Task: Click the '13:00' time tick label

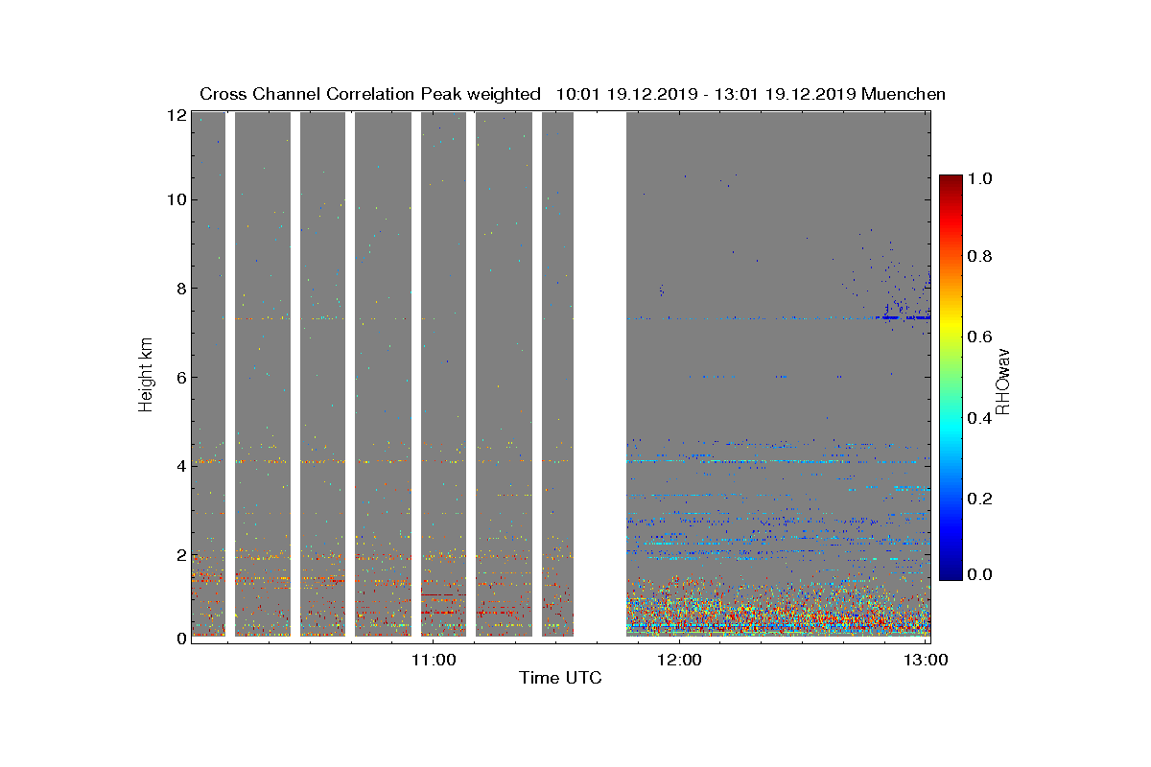Action: coord(928,659)
